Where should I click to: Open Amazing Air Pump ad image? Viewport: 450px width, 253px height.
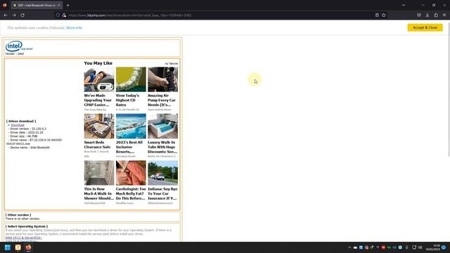click(162, 79)
